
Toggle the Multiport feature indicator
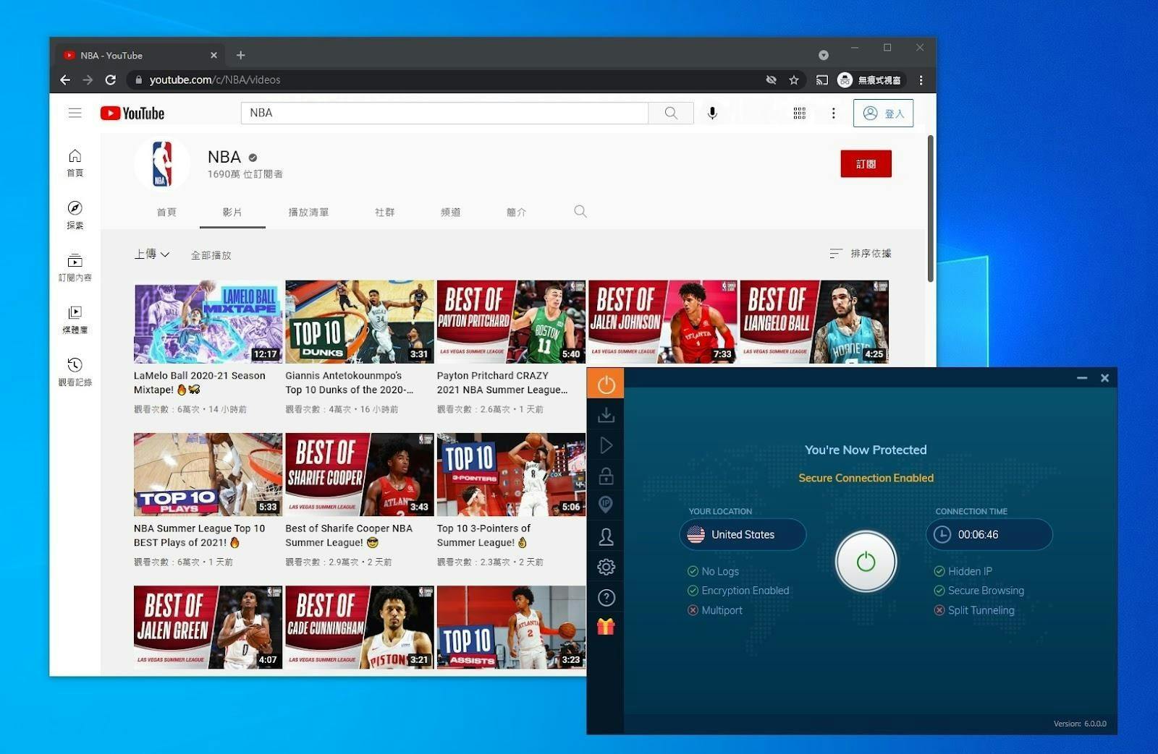(x=693, y=610)
